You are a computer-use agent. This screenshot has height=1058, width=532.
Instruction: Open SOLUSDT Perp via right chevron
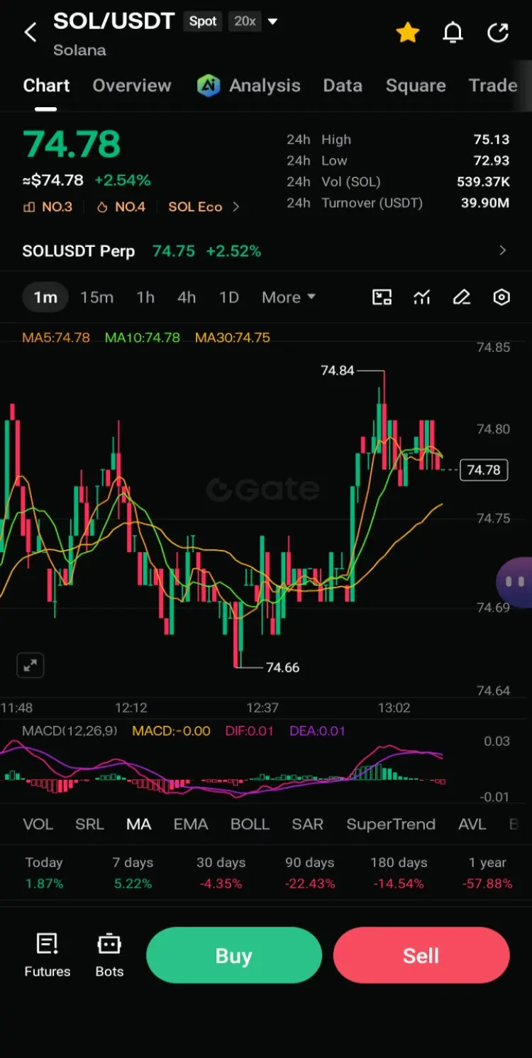coord(503,250)
